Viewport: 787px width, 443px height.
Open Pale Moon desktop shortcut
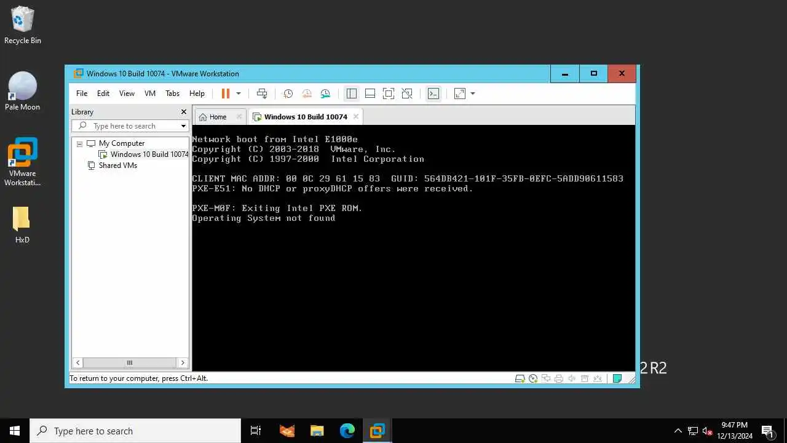(22, 91)
